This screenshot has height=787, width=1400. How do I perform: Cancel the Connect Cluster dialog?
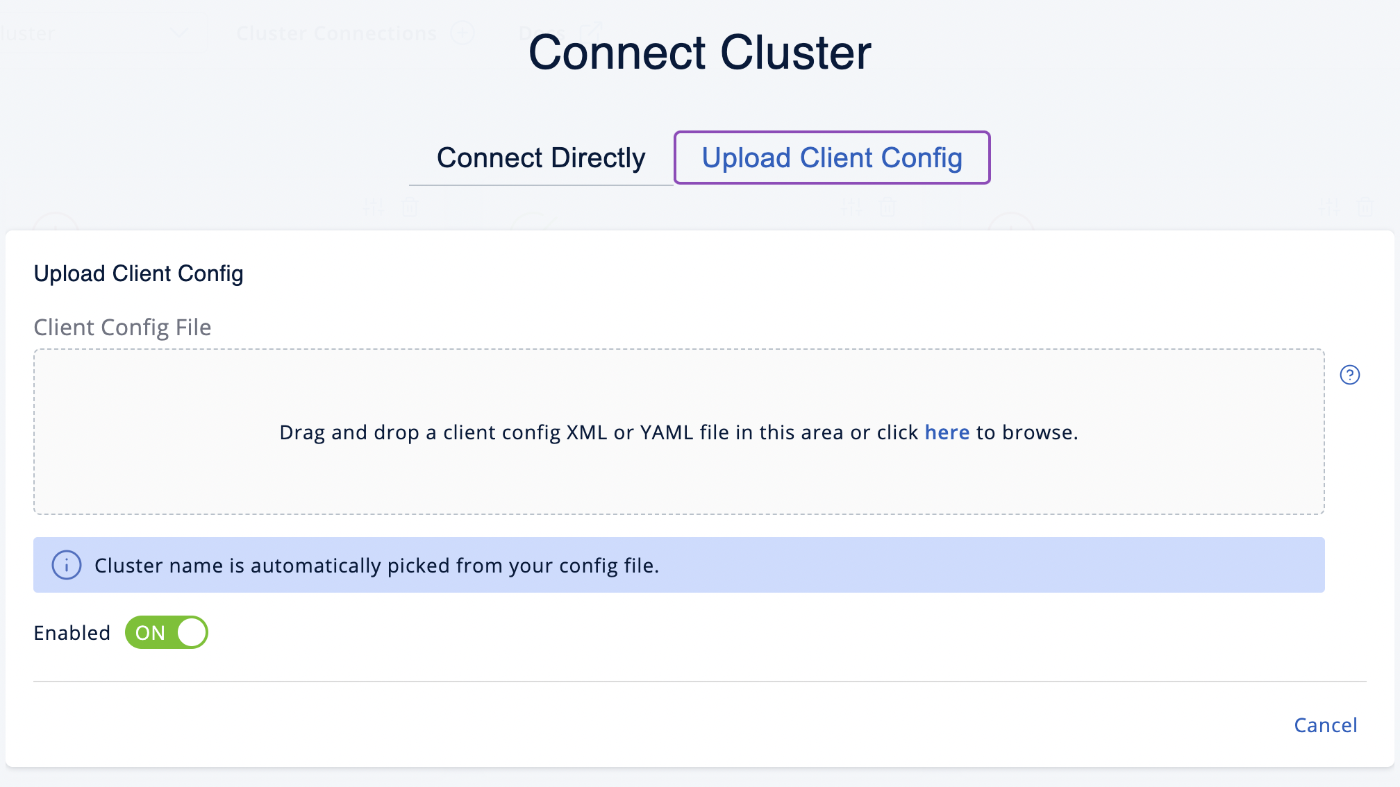click(1326, 725)
